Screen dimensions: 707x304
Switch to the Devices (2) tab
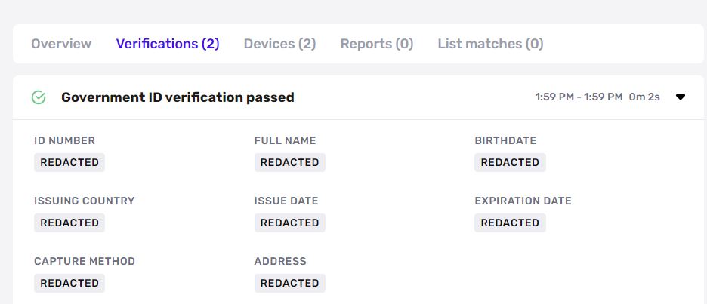[279, 44]
